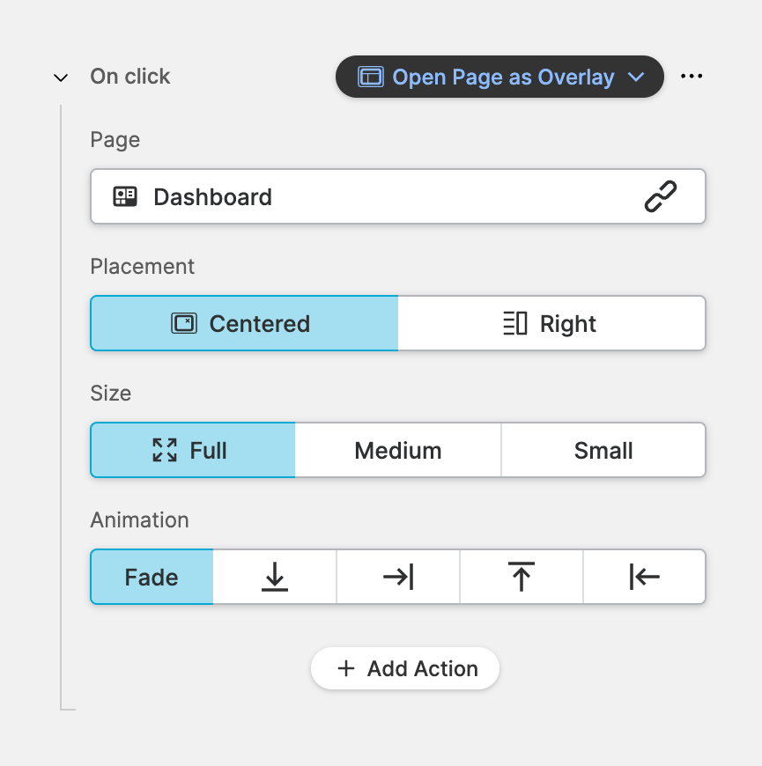Screen dimensions: 762x766
Task: Choose Full overlay size
Action: click(x=192, y=450)
